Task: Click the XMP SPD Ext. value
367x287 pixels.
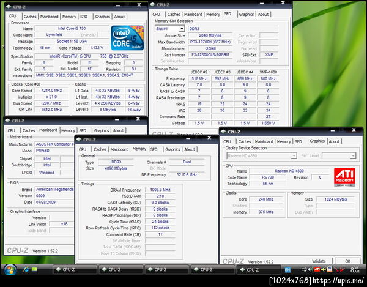Action: click(269, 54)
